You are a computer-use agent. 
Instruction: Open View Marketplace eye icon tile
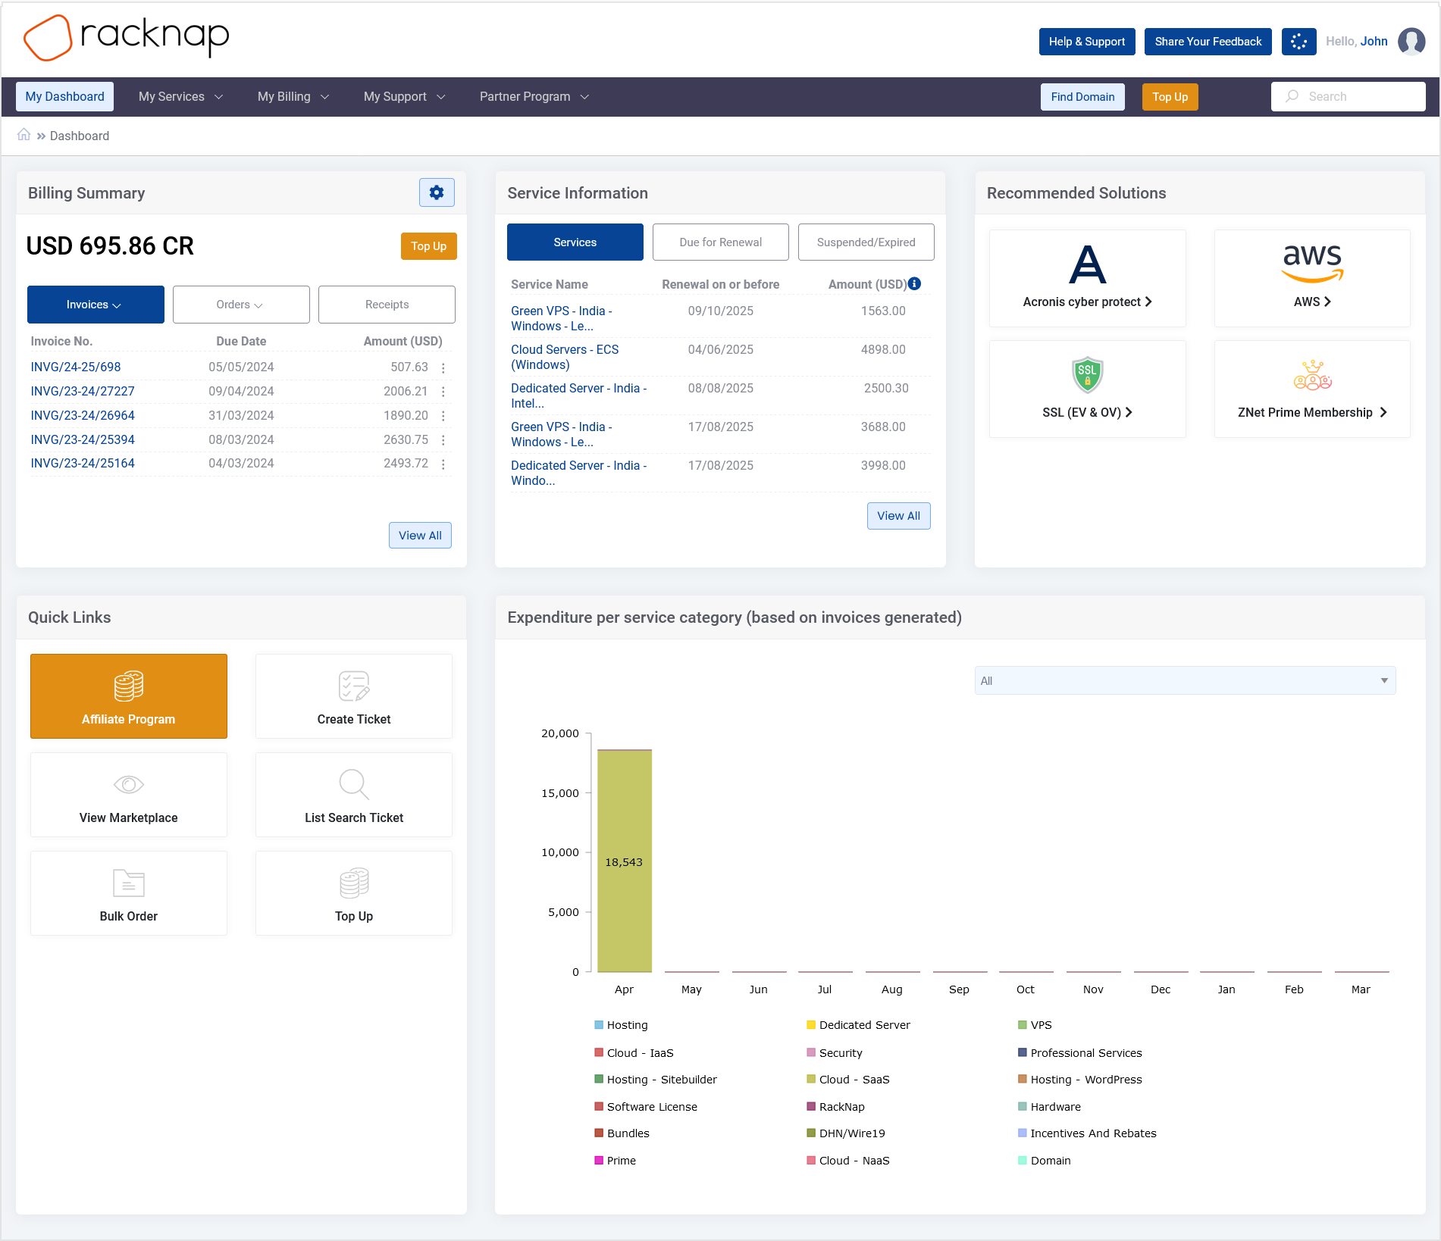129,795
